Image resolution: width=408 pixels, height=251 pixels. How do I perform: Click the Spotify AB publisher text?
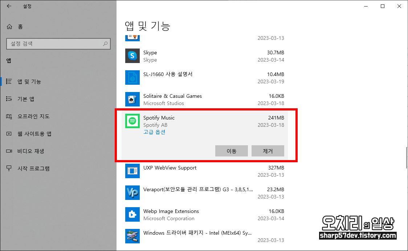tap(155, 125)
